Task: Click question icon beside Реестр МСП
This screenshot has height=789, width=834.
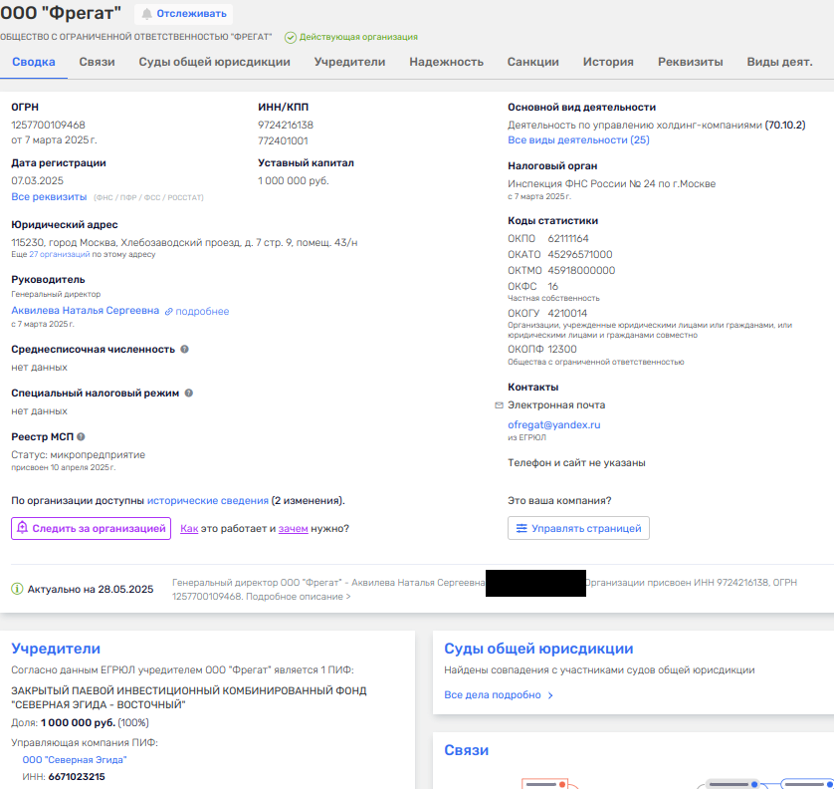Action: click(x=81, y=436)
